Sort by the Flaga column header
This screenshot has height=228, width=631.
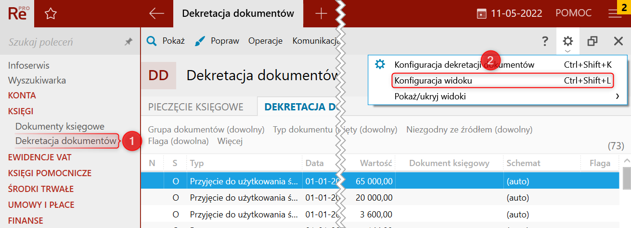pyautogui.click(x=600, y=163)
